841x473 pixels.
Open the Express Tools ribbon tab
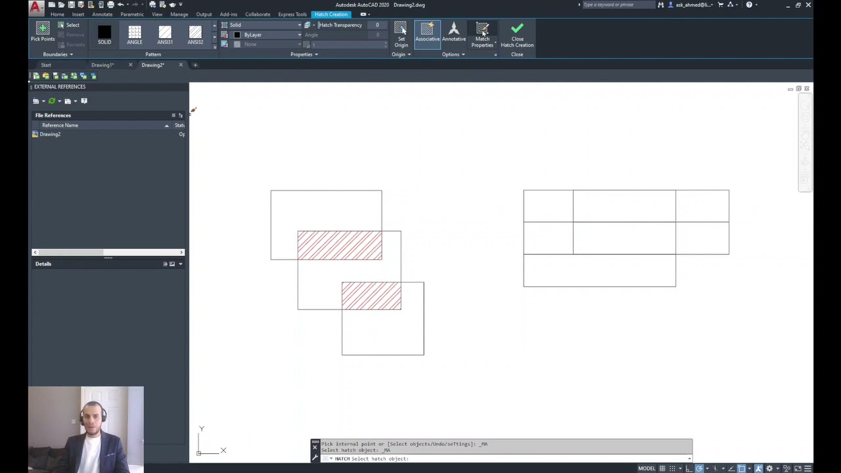292,14
